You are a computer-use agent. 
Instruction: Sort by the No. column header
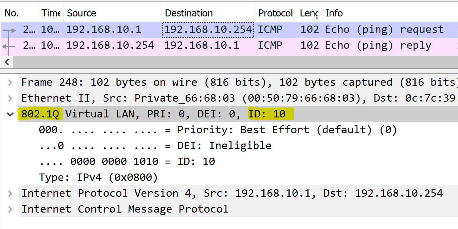(19, 13)
